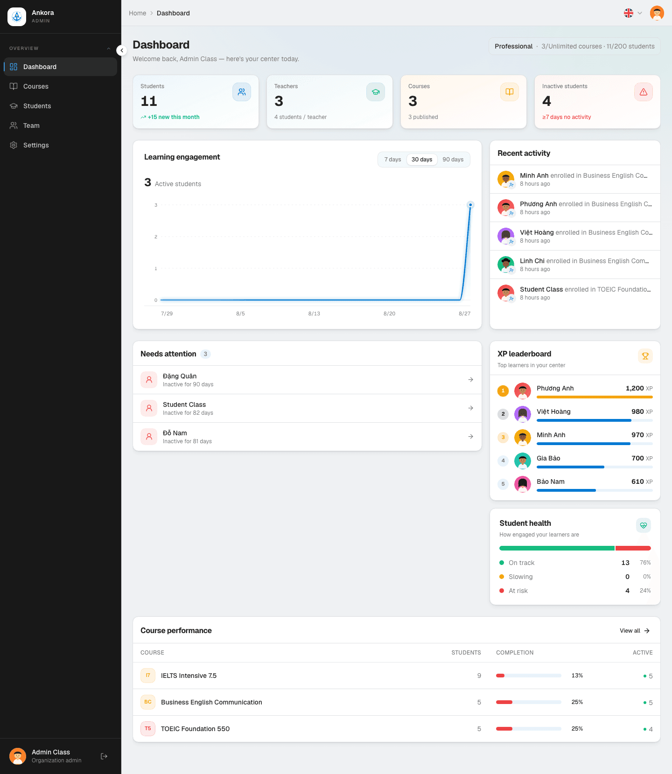672x774 pixels.
Task: Click Việt Hoàng's XP progress bar
Action: [x=595, y=420]
